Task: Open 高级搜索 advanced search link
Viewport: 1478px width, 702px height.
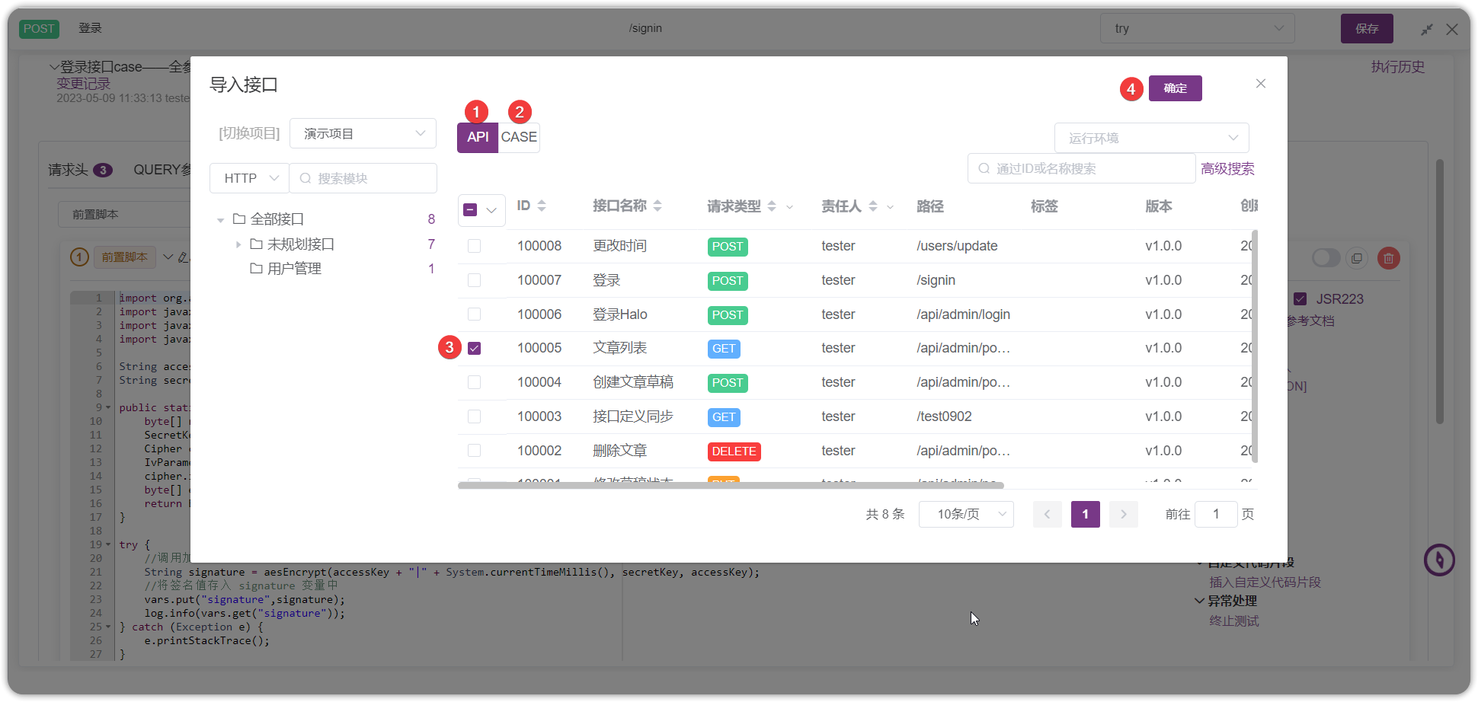Action: pos(1227,169)
